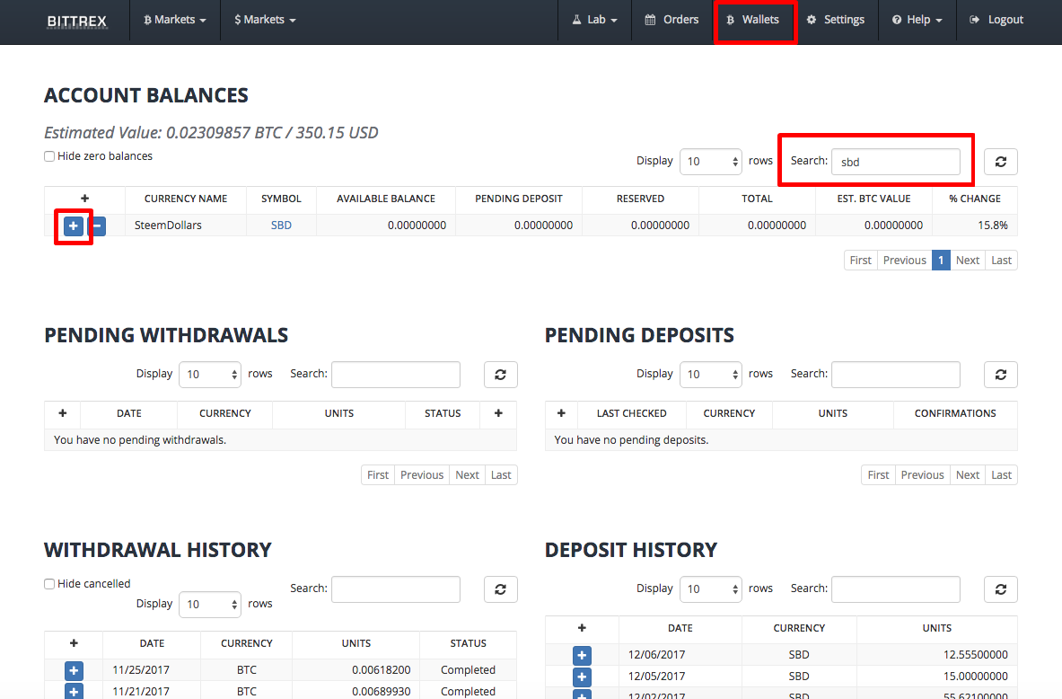The width and height of the screenshot is (1062, 699).
Task: Refresh the Deposit History table
Action: coord(1000,589)
